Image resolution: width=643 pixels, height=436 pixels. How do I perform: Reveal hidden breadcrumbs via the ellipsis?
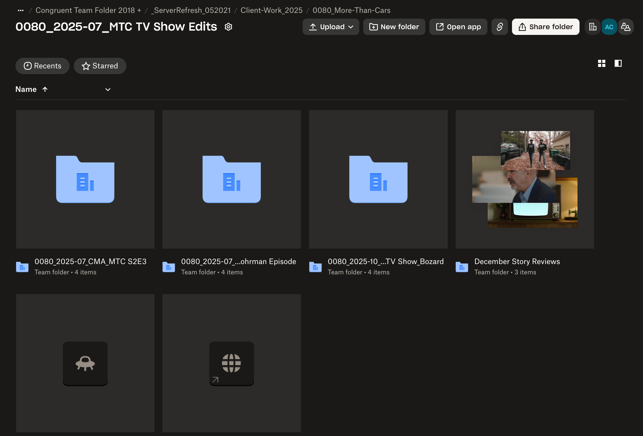pos(20,10)
